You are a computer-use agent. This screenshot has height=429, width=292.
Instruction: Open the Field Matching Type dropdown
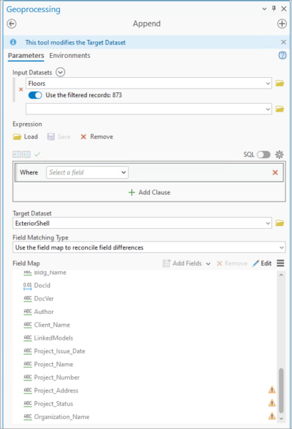[149, 247]
